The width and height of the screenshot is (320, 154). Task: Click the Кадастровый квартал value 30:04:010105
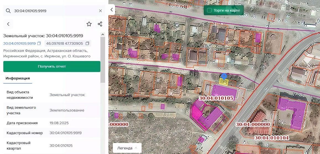click(61, 146)
